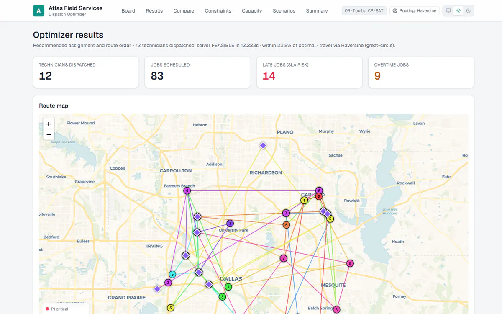Open the Late Jobs (SLA Risk) card
This screenshot has height=314, width=502.
pos(310,72)
